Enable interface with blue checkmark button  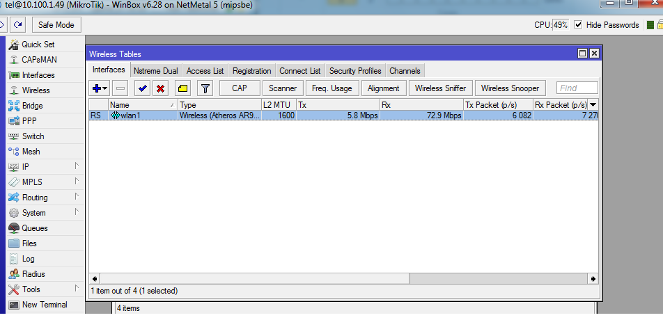pyautogui.click(x=143, y=88)
